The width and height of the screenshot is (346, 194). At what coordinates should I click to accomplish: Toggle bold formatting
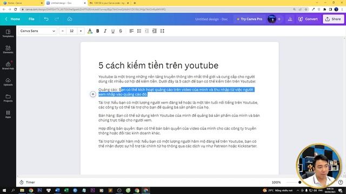97,31
